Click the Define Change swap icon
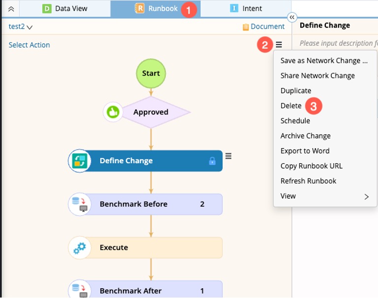 tap(80, 161)
